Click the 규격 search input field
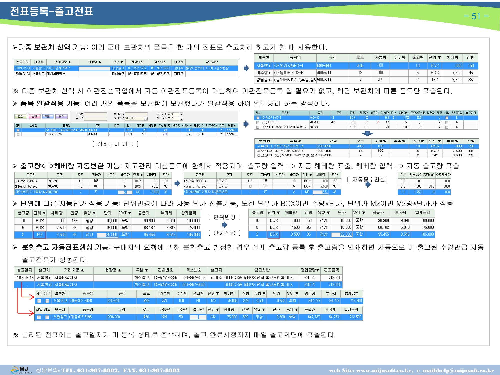The width and height of the screenshot is (500, 375). tap(96, 119)
